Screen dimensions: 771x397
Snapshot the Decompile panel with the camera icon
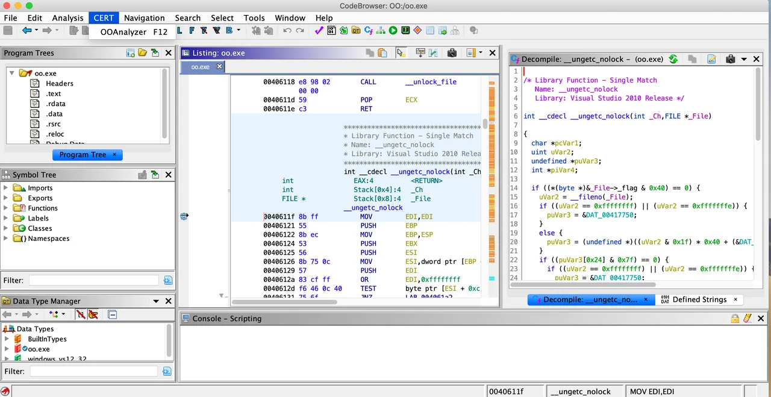730,59
